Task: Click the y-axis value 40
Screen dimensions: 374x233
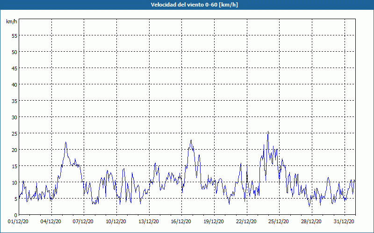Action: 14,85
